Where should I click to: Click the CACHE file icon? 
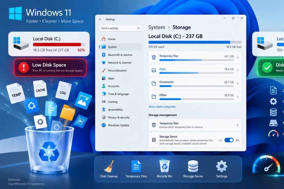40,89
